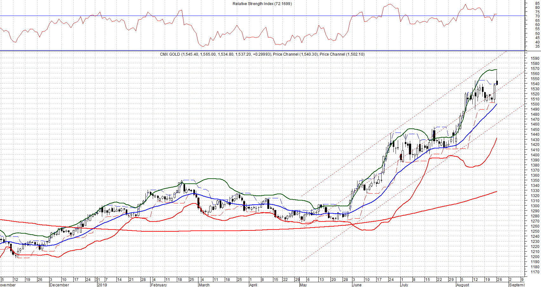
Task: Click the 21 date tick in January
Action: [131, 280]
